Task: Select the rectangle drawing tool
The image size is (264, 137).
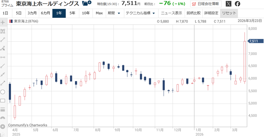Action: (3, 101)
